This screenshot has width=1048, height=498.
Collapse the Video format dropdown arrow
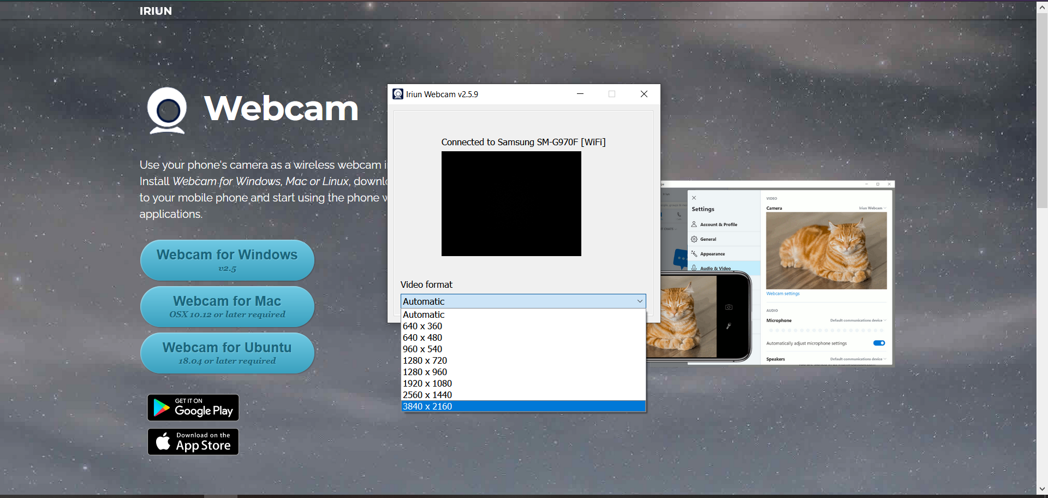coord(640,301)
